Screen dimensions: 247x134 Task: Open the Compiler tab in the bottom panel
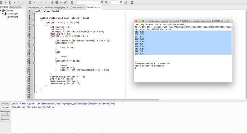(x=5, y=108)
